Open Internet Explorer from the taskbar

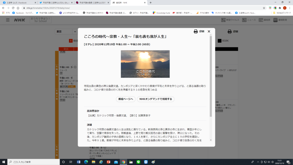tap(101, 162)
